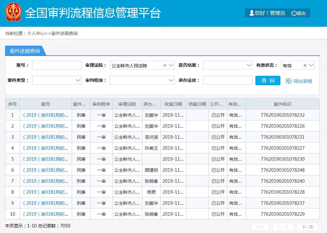Click case ID 77620190201078229

click(283, 214)
